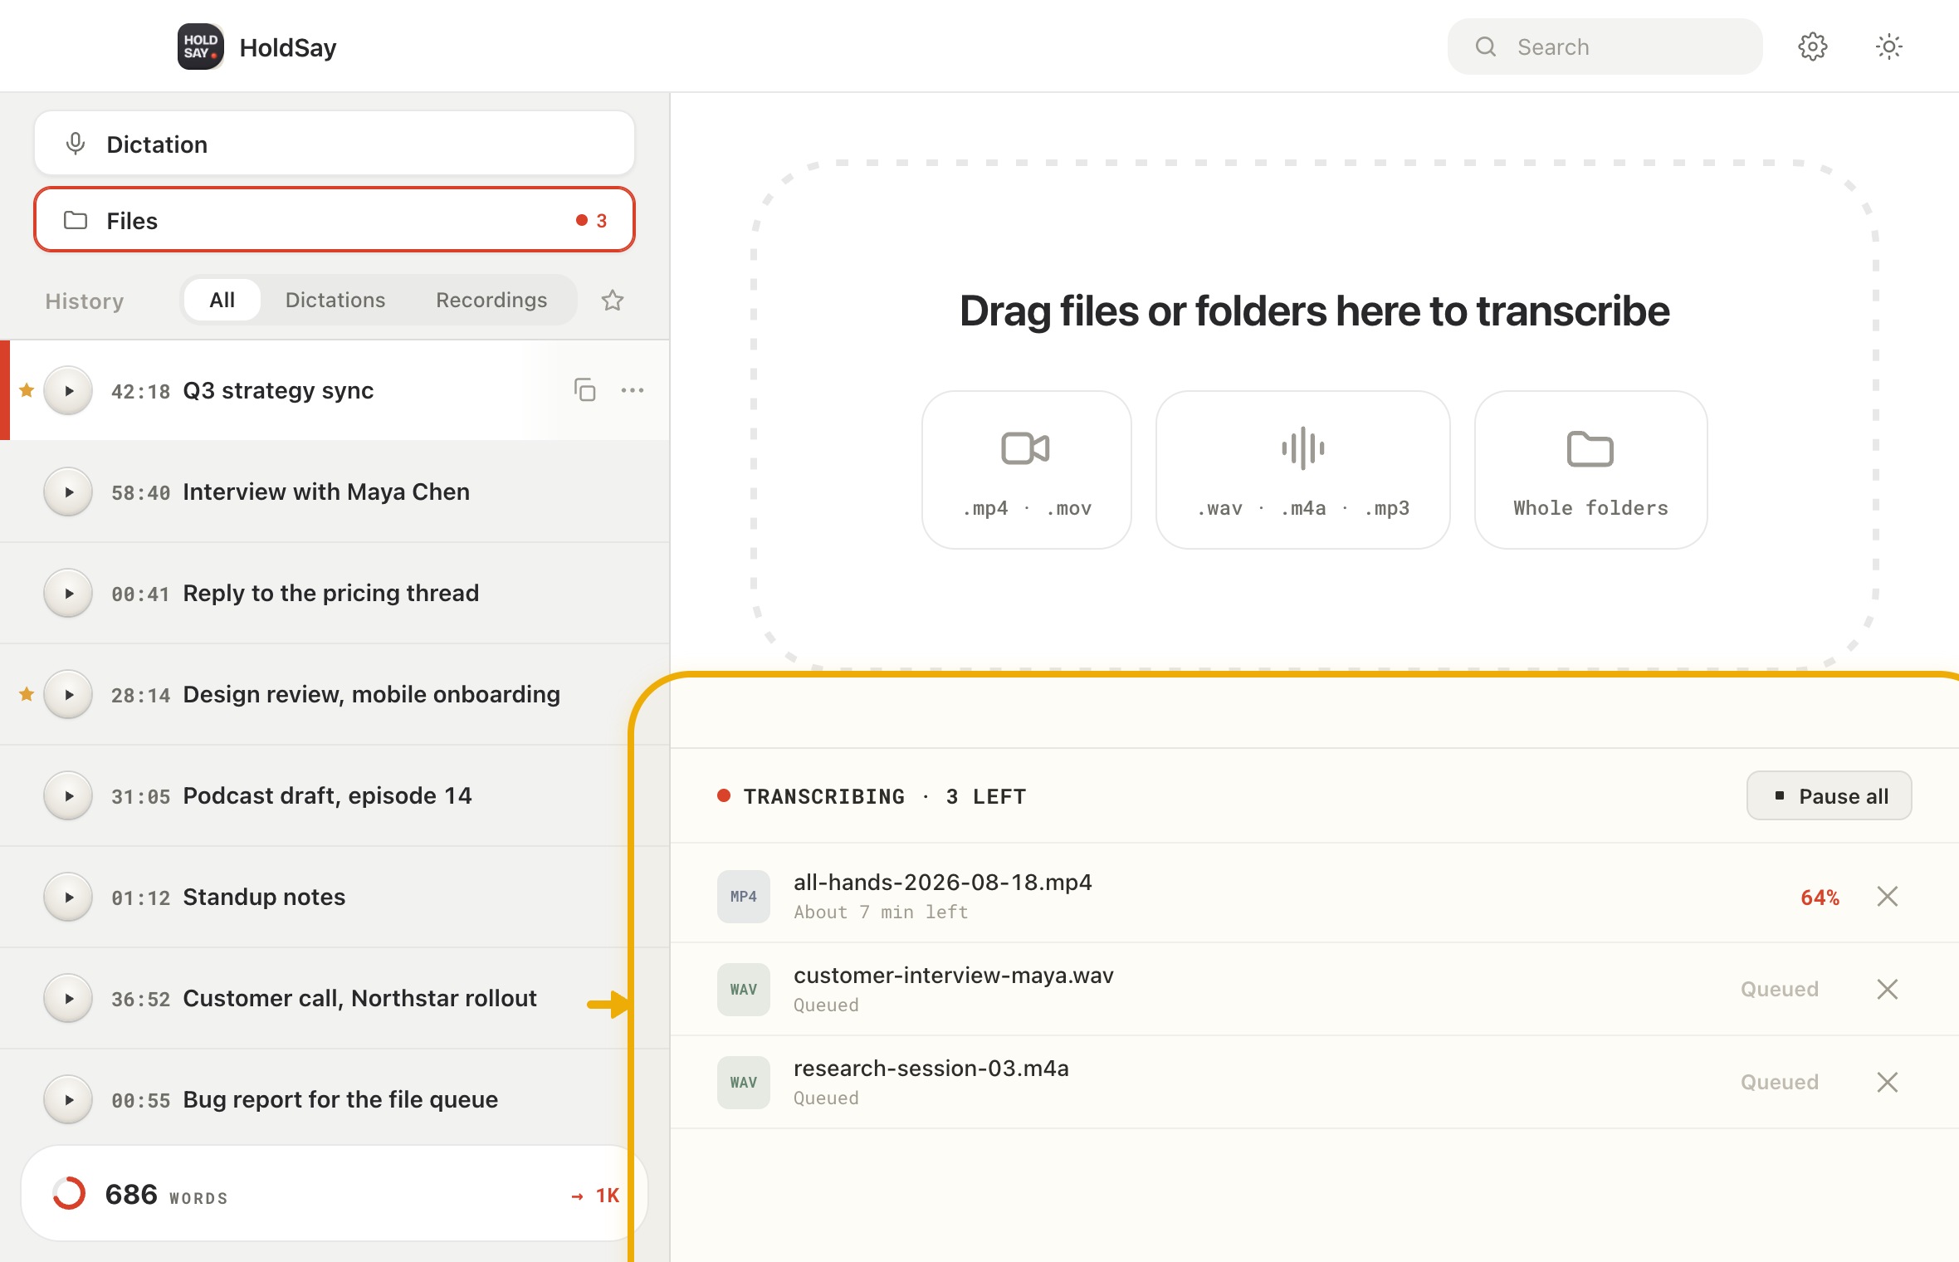The height and width of the screenshot is (1262, 1959).
Task: Open 'Standup notes' history entry
Action: pyautogui.click(x=335, y=897)
